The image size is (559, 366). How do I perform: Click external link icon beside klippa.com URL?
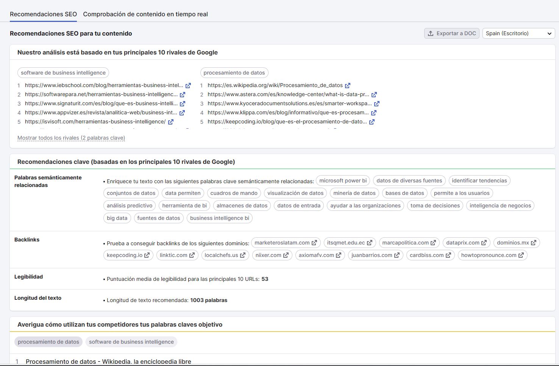374,113
